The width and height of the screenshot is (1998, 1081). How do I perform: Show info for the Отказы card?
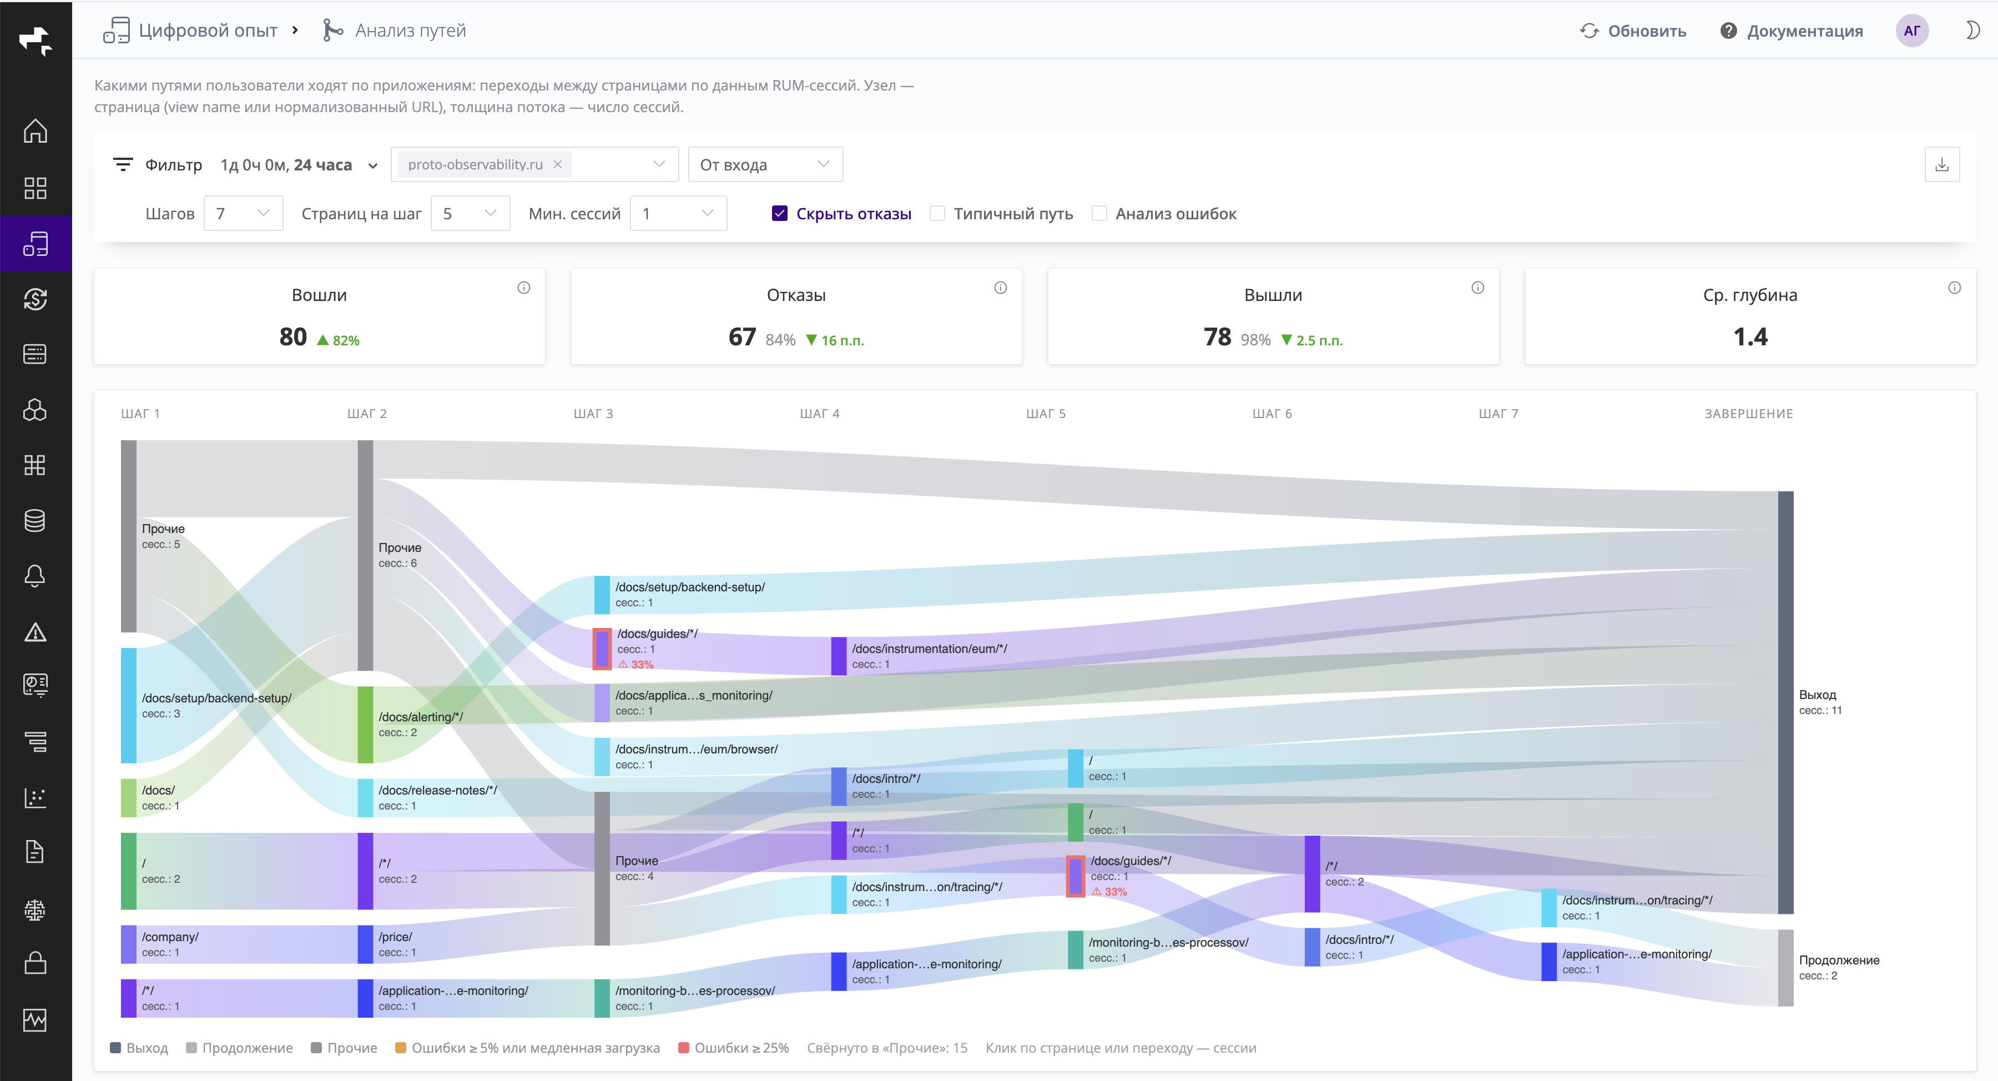pos(1001,288)
